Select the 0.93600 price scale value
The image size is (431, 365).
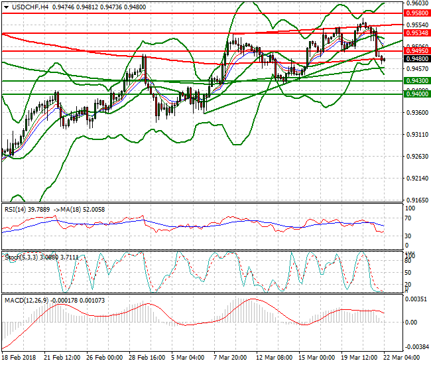coord(417,113)
